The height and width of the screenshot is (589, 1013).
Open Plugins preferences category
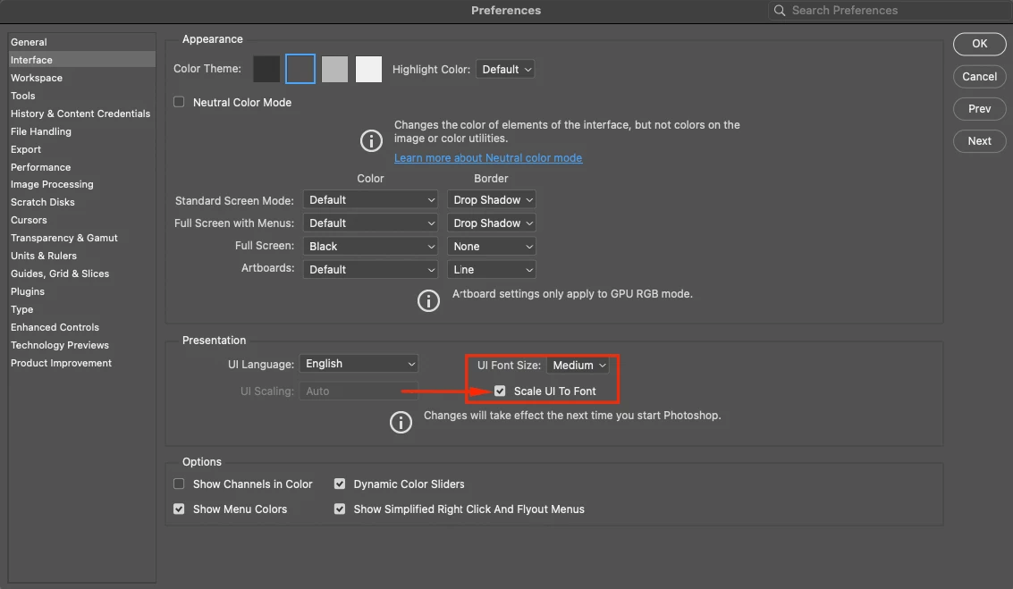pyautogui.click(x=81, y=291)
